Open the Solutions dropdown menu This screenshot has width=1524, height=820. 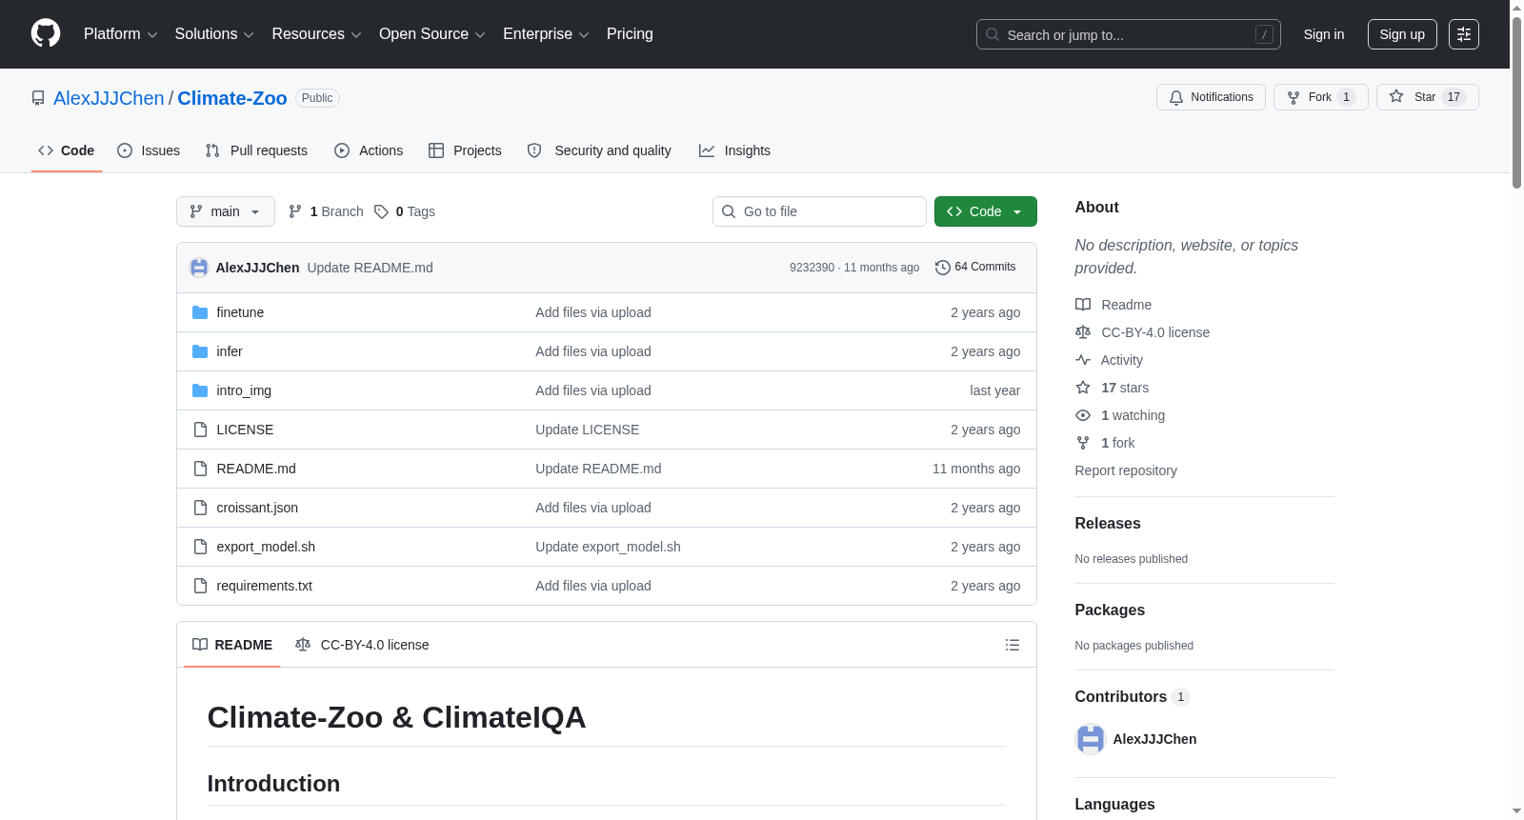point(214,34)
